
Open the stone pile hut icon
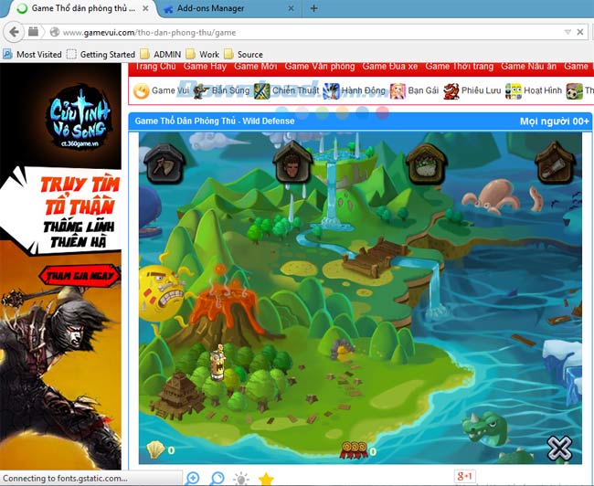[x=426, y=164]
